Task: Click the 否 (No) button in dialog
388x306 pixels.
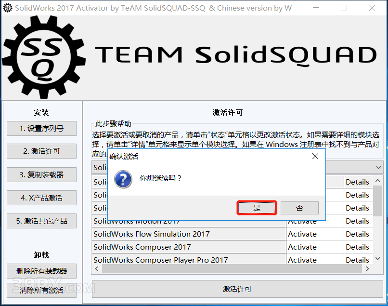Action: coord(299,208)
